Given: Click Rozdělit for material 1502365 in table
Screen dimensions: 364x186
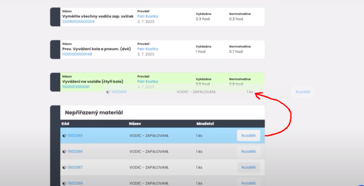Looking at the screenshot, I should pyautogui.click(x=249, y=135).
